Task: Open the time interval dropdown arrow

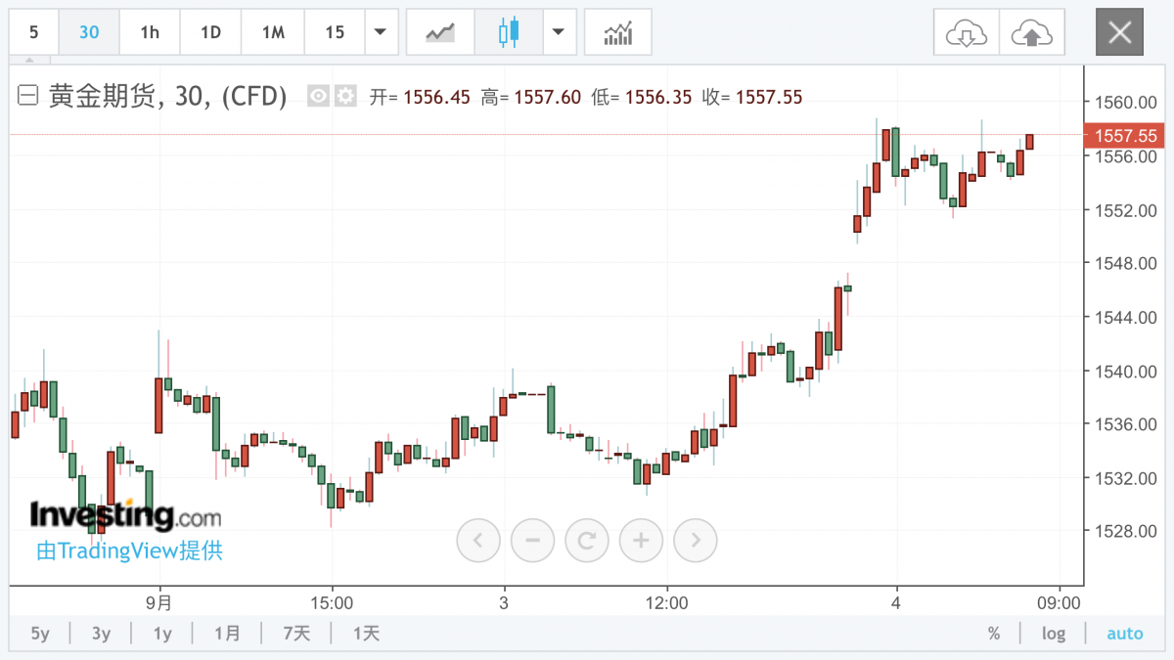Action: click(380, 32)
